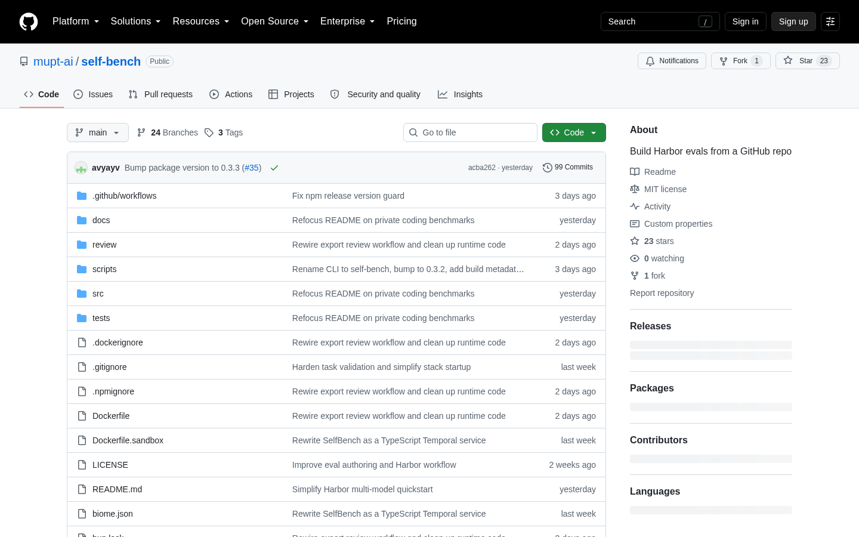This screenshot has height=537, width=859.
Task: Click the commit history clock icon
Action: (547, 168)
